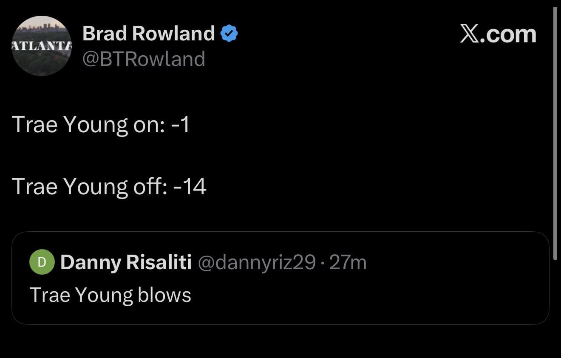Click the @BTRowland handle
Image resolution: width=561 pixels, height=358 pixels.
(x=144, y=59)
